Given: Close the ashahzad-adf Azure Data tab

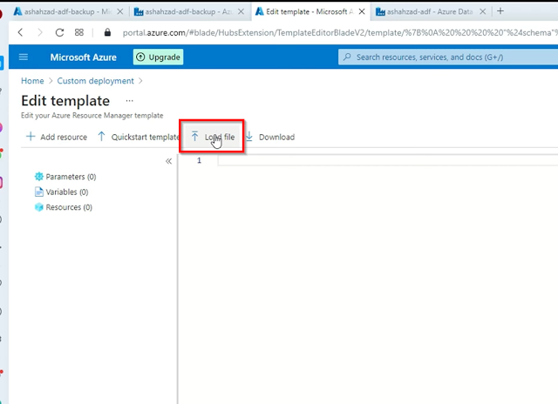Looking at the screenshot, I should click(x=482, y=11).
